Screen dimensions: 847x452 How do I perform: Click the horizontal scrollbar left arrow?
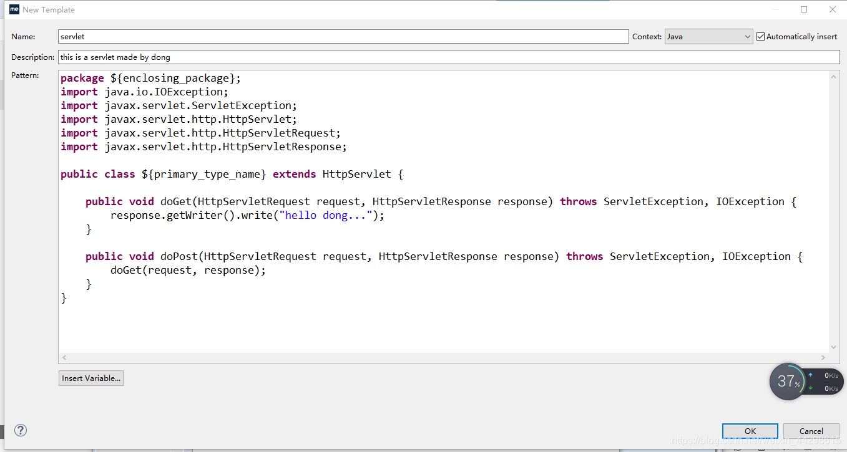[64, 358]
